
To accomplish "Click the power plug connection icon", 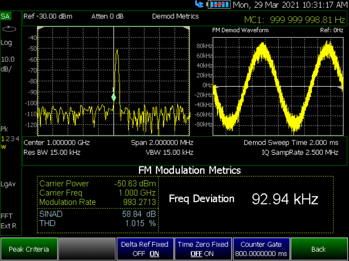I will coord(199,4).
